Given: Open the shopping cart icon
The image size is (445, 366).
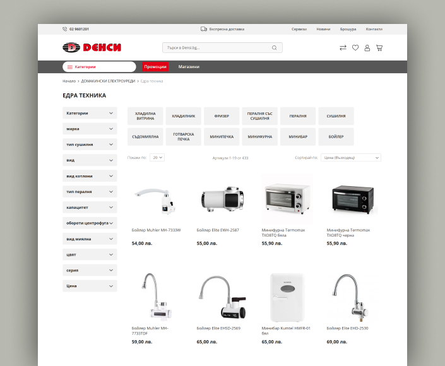Looking at the screenshot, I should pyautogui.click(x=379, y=48).
